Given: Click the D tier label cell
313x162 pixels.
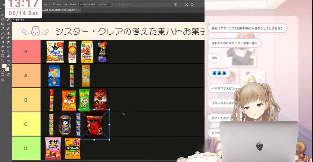Looking at the screenshot, I should tap(26, 148).
